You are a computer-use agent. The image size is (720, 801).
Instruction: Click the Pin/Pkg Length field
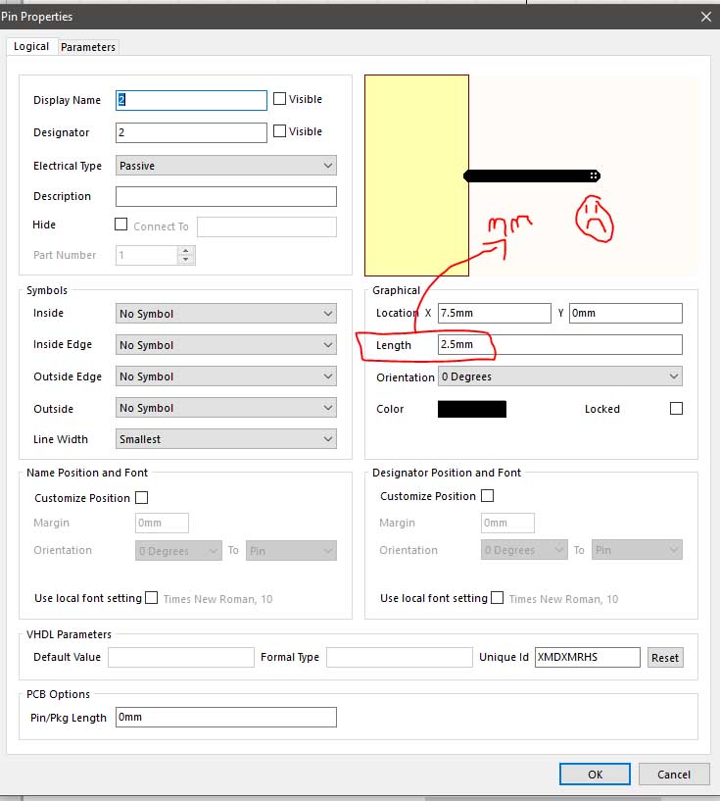click(225, 718)
